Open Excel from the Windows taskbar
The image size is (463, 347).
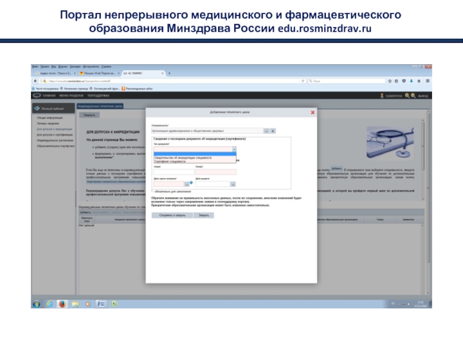[113, 304]
